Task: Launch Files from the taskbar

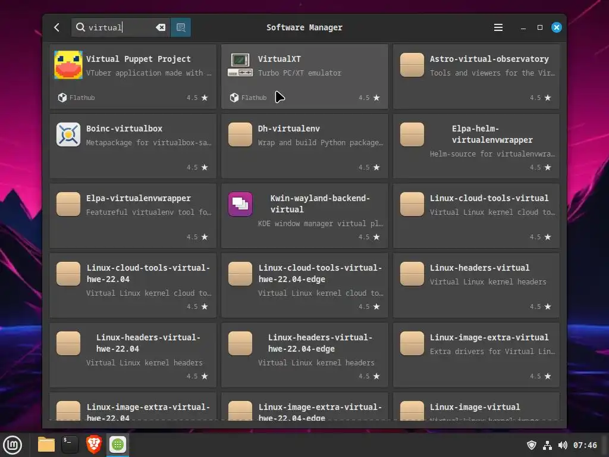Action: point(46,445)
